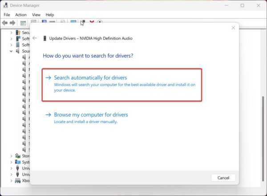This screenshot has width=267, height=196.
Task: Click the Device Manager title bar icon
Action: click(5, 5)
